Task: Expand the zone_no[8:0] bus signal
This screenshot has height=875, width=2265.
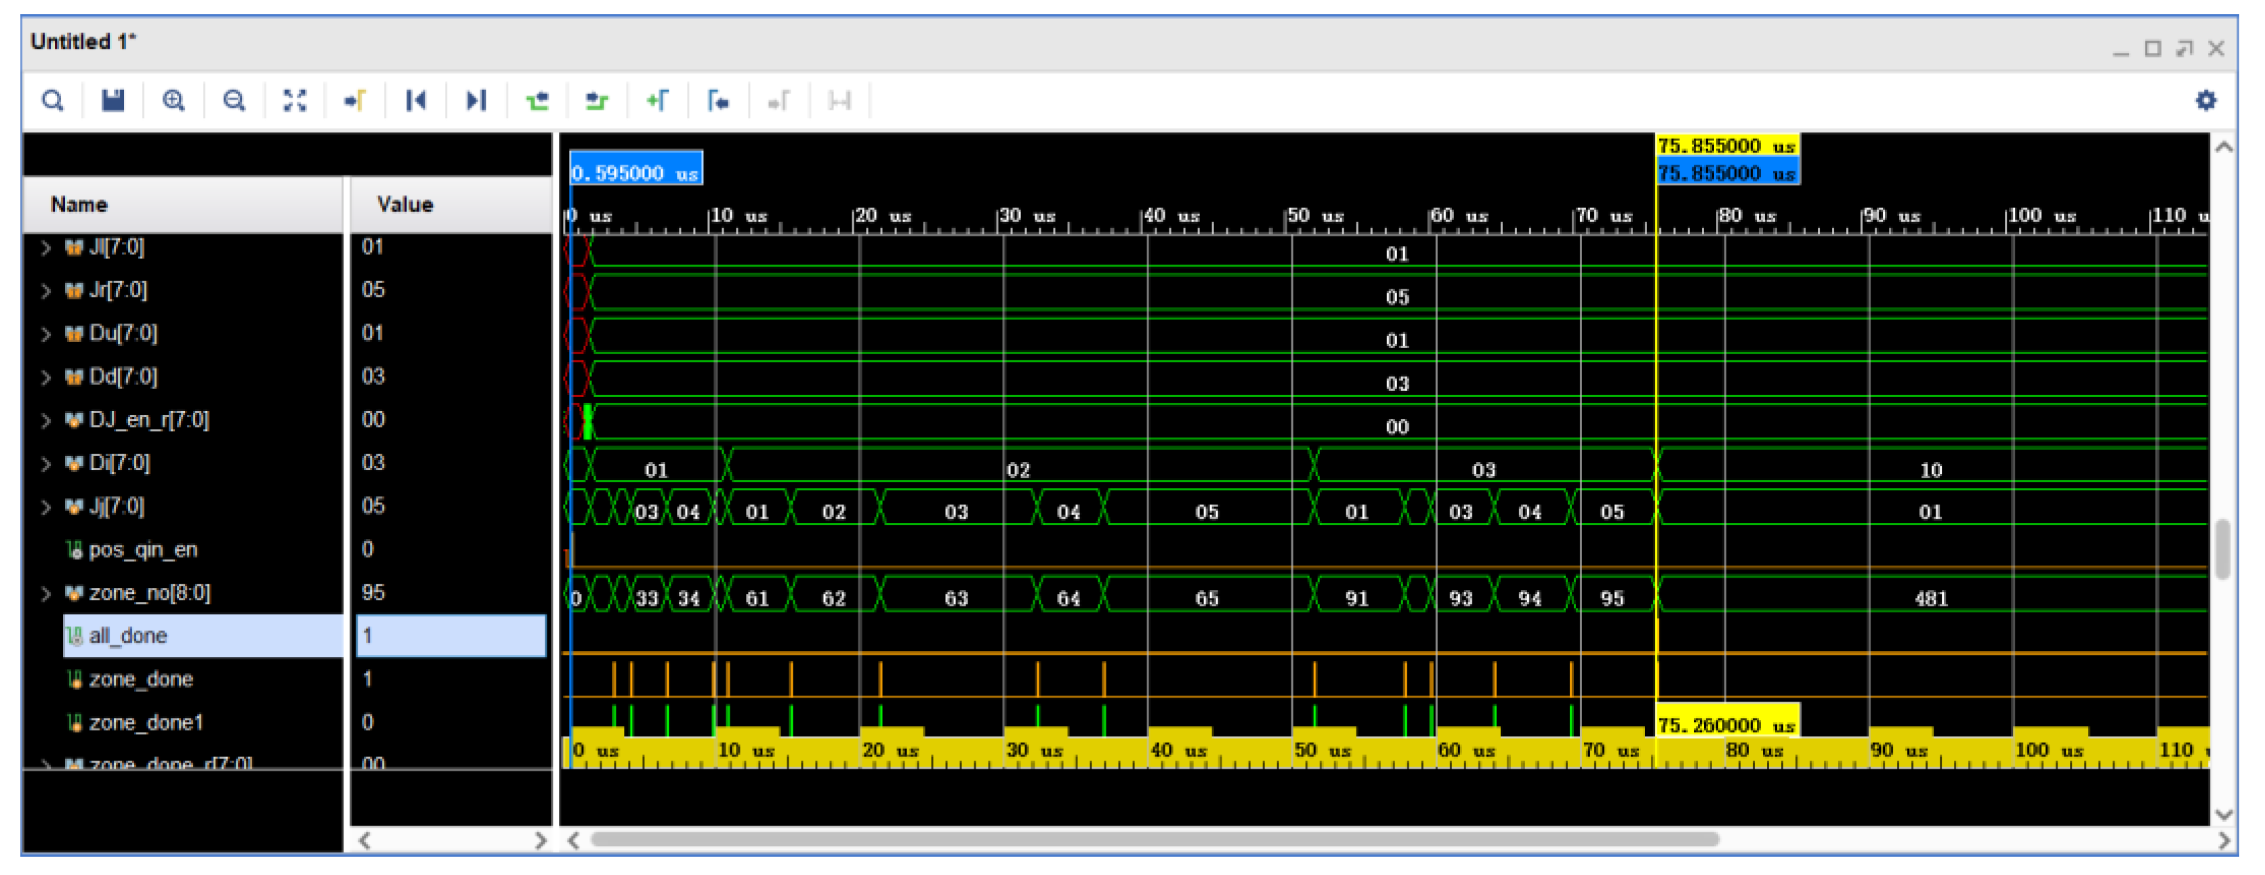Action: tap(45, 594)
